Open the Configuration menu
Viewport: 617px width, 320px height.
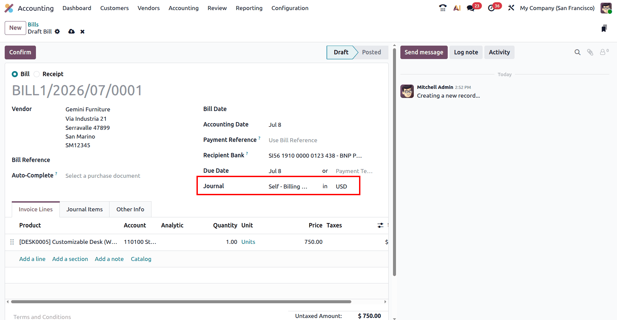(x=290, y=8)
